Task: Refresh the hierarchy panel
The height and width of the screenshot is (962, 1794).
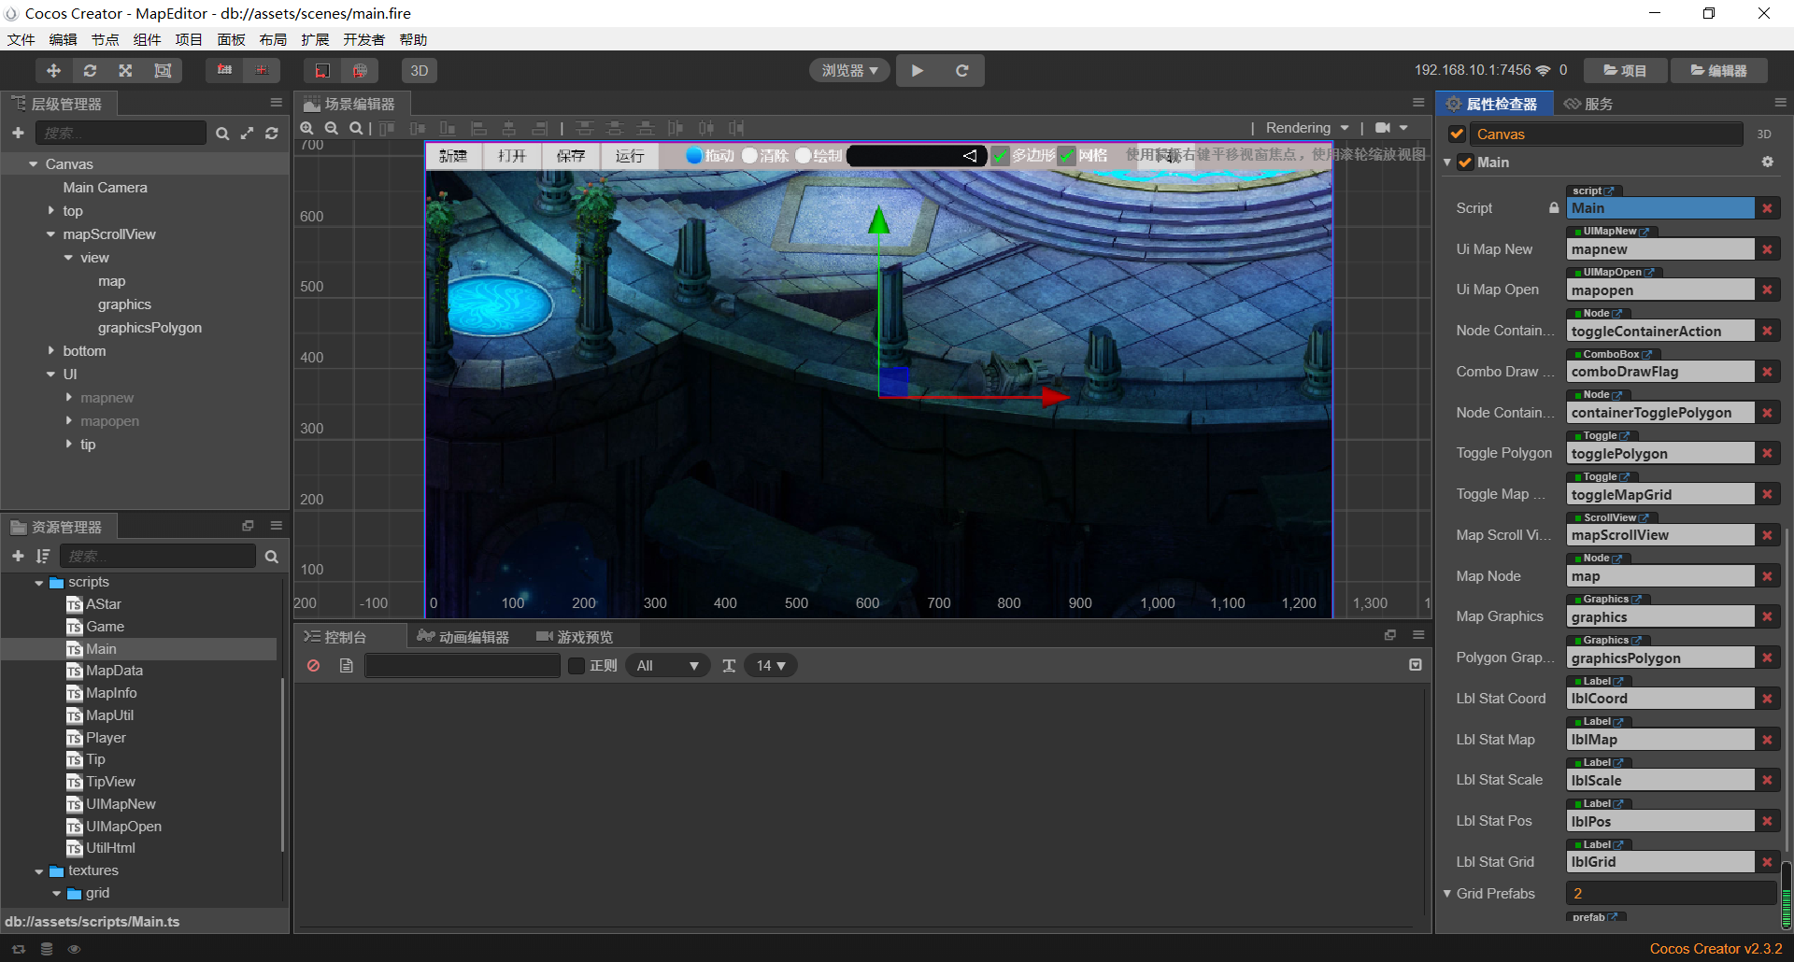Action: coord(272,134)
